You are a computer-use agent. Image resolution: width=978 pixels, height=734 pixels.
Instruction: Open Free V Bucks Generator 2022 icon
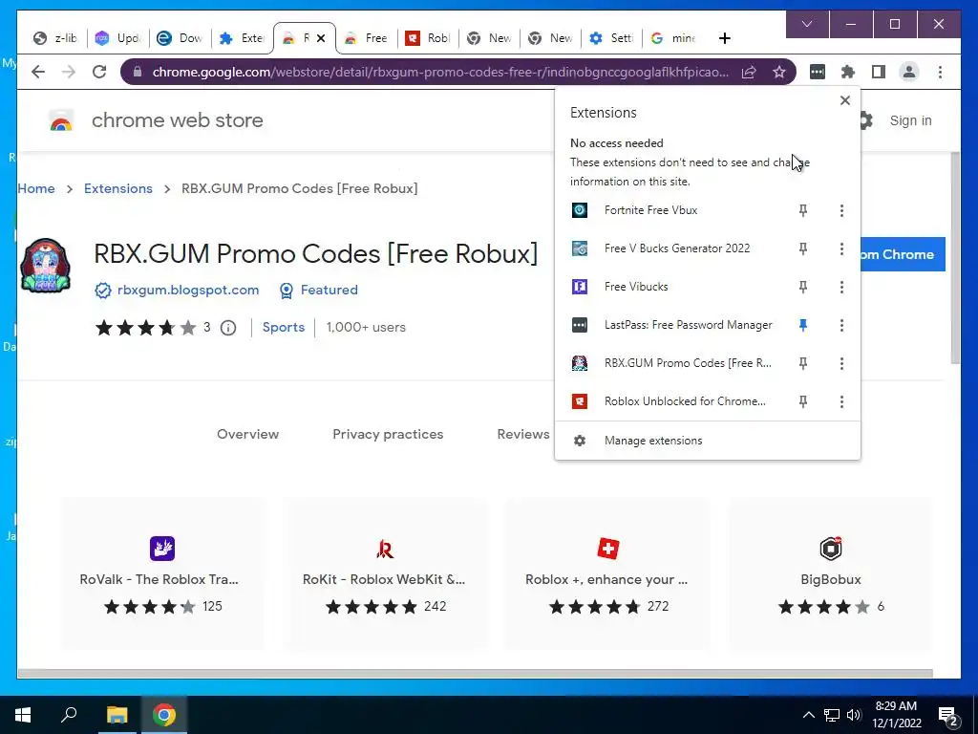point(580,248)
